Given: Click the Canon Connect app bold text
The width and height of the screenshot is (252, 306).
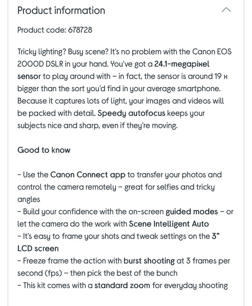Looking at the screenshot, I should click(88, 175).
